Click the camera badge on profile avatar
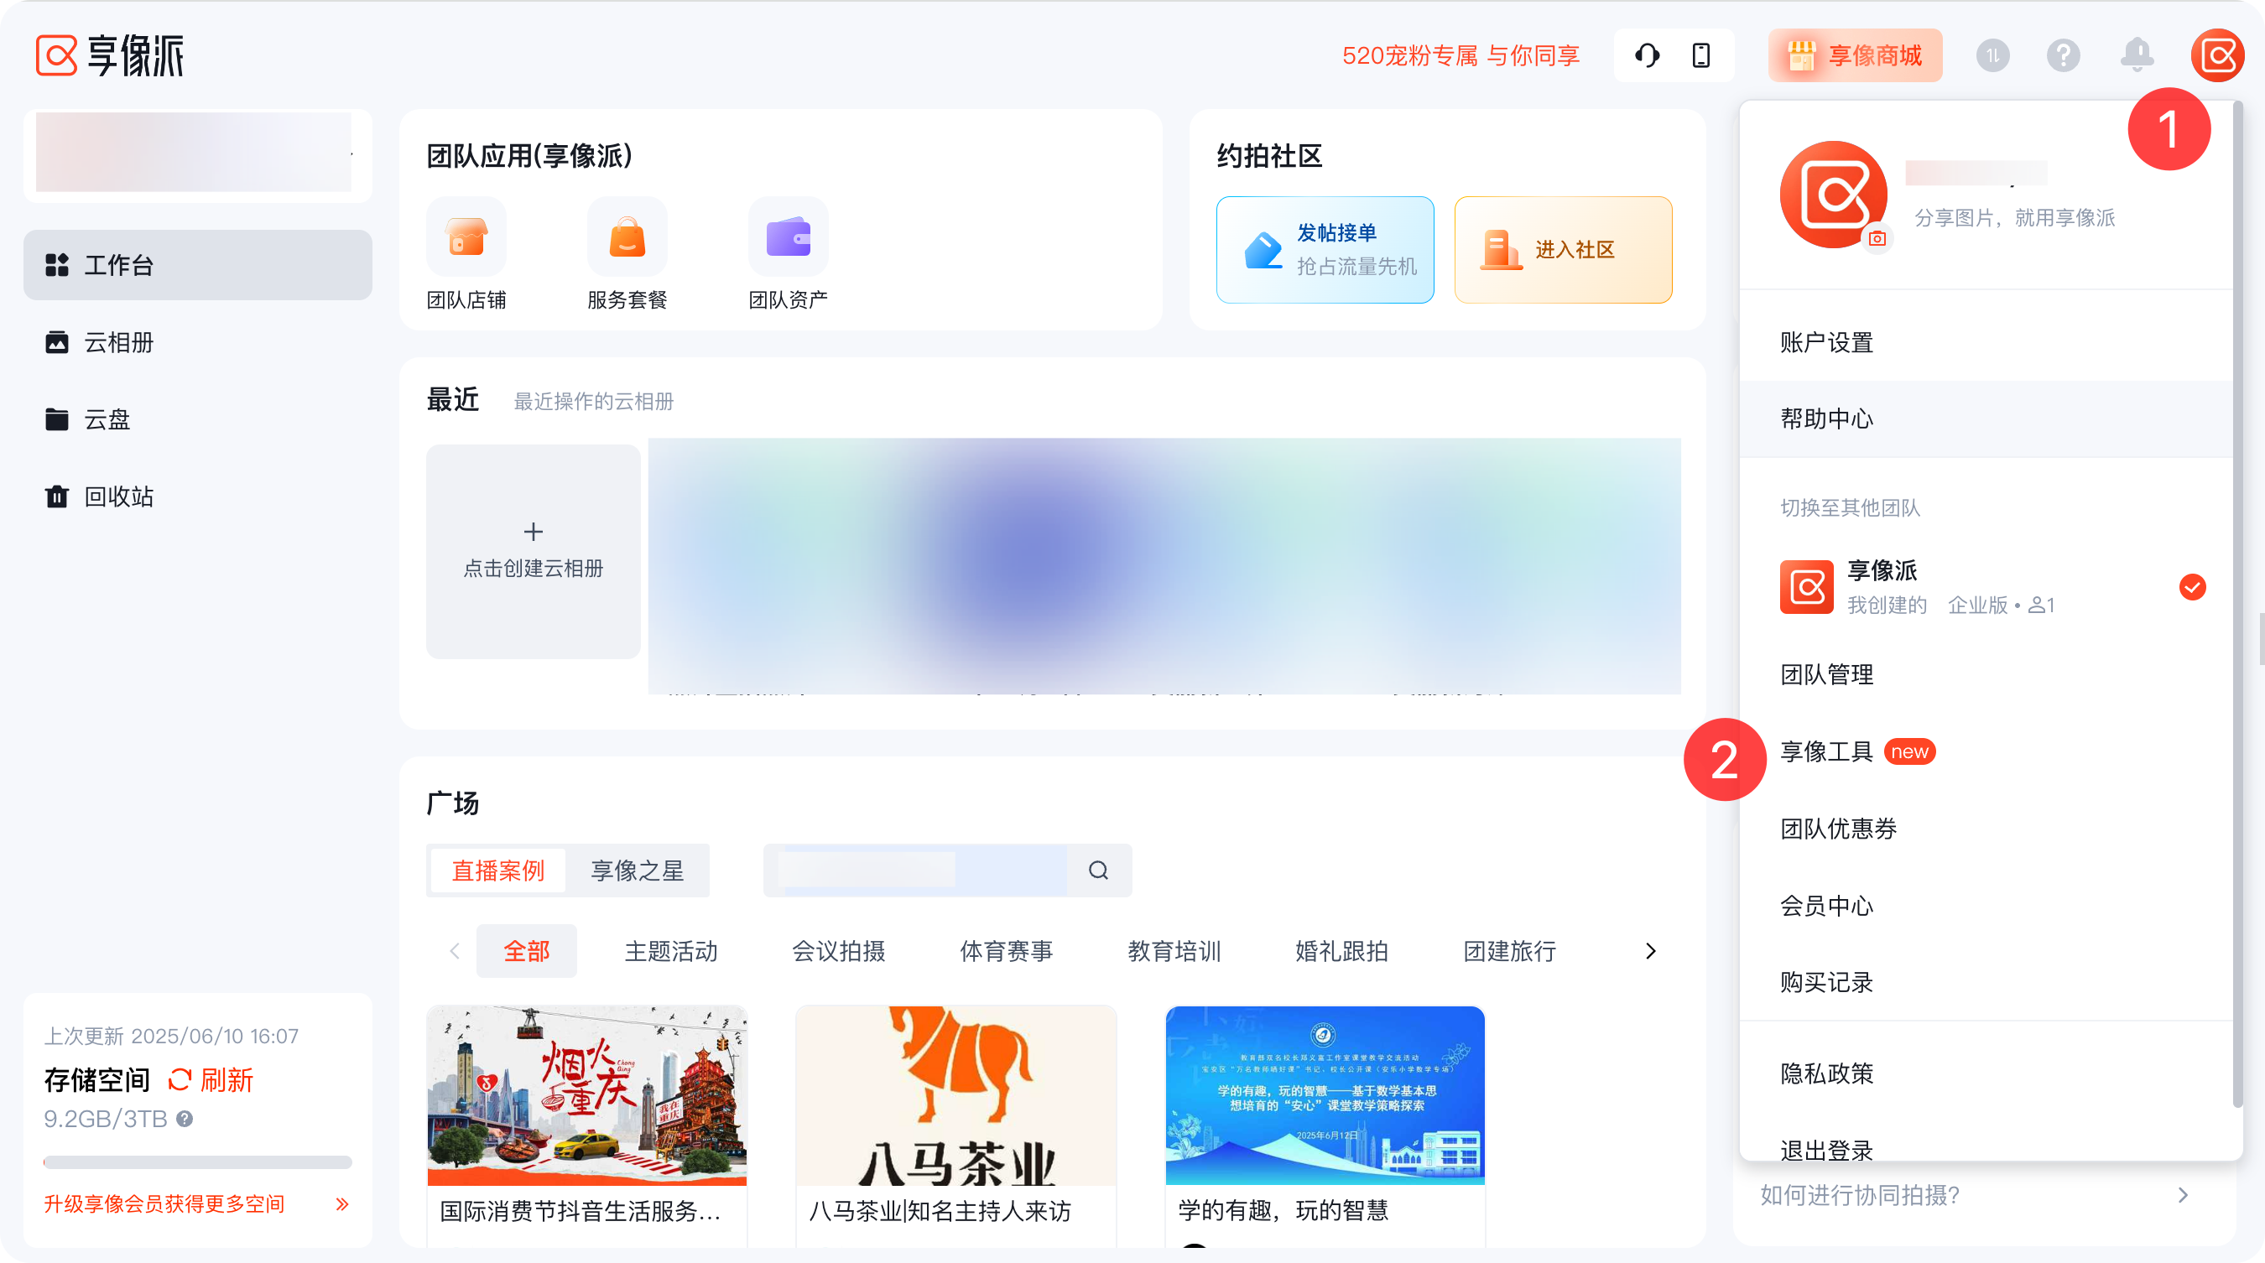The image size is (2265, 1263). coord(1877,238)
